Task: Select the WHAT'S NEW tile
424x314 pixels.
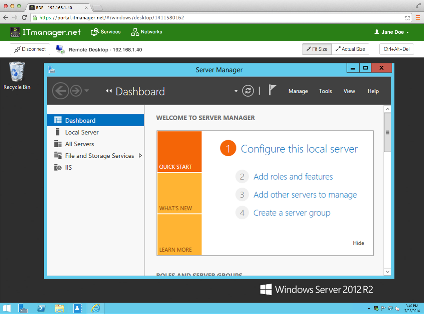Action: (x=179, y=193)
